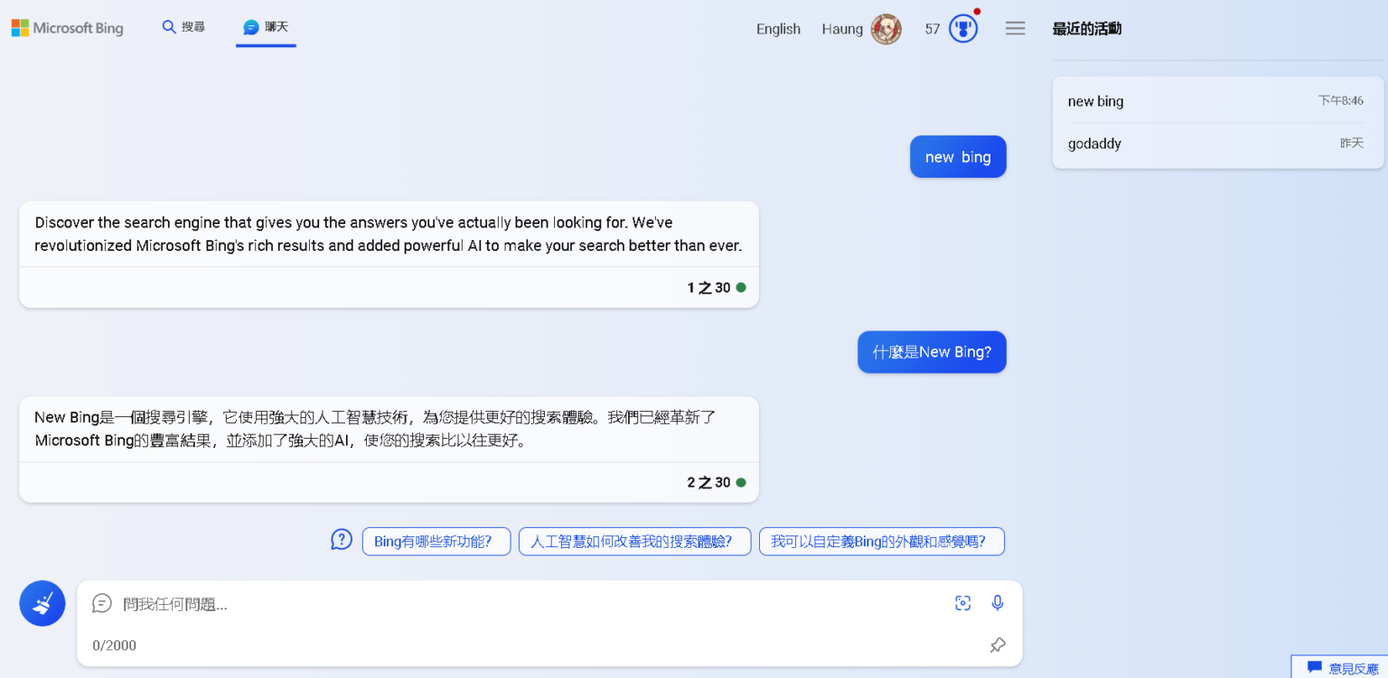Screen dimensions: 1388x678
Task: Open the 'godaddy' conversation from recent activity
Action: (x=1094, y=143)
